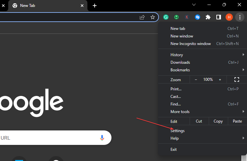Open the orange H profile avatar
Image resolution: width=247 pixels, height=161 pixels.
coord(229,17)
